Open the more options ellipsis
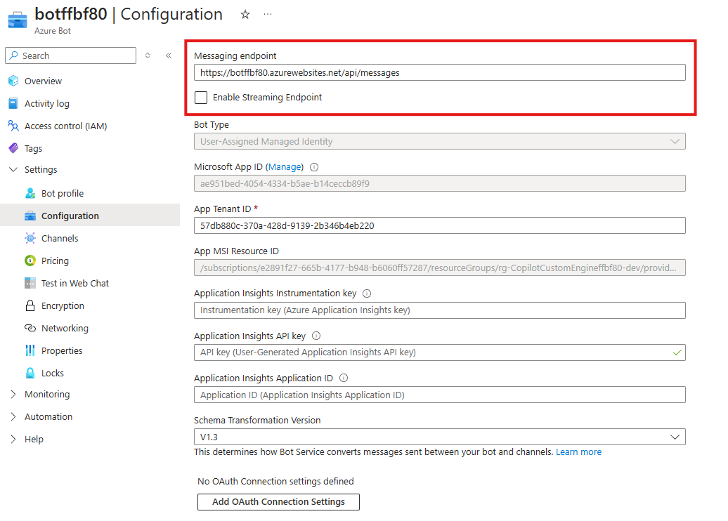 268,14
